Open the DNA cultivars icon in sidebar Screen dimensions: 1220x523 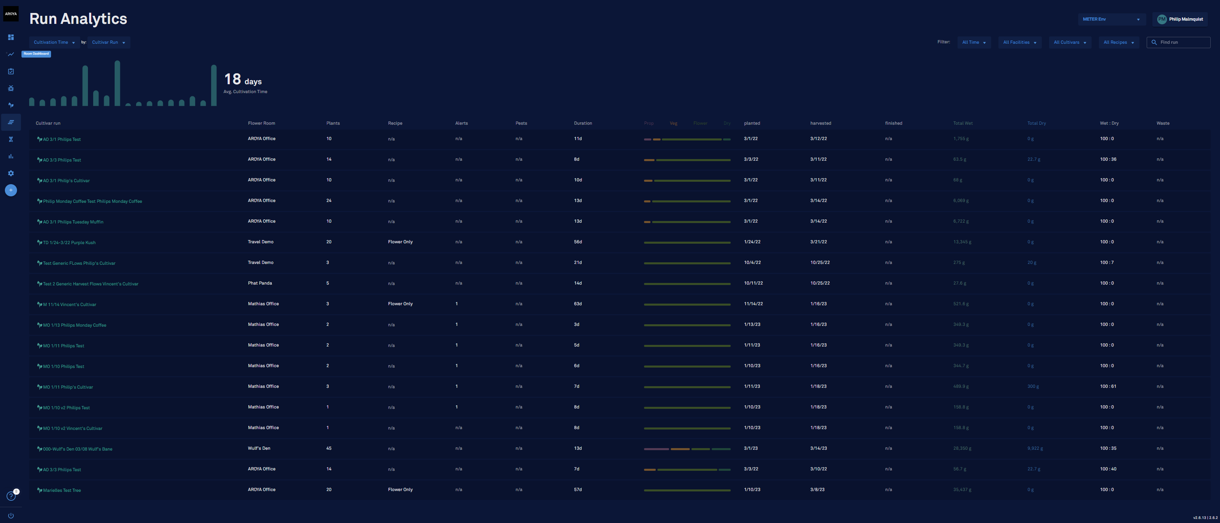point(11,140)
